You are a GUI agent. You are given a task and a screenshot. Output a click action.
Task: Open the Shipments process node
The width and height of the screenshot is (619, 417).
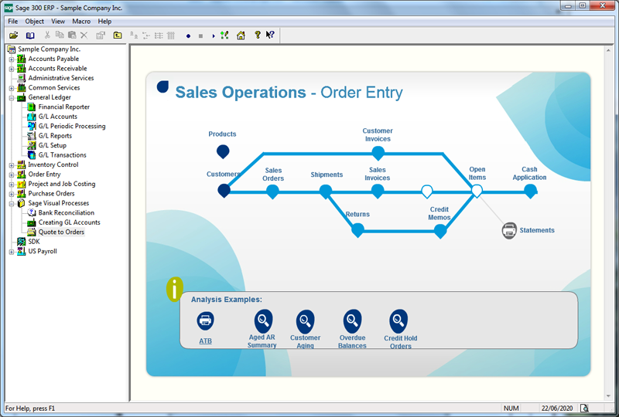[326, 192]
